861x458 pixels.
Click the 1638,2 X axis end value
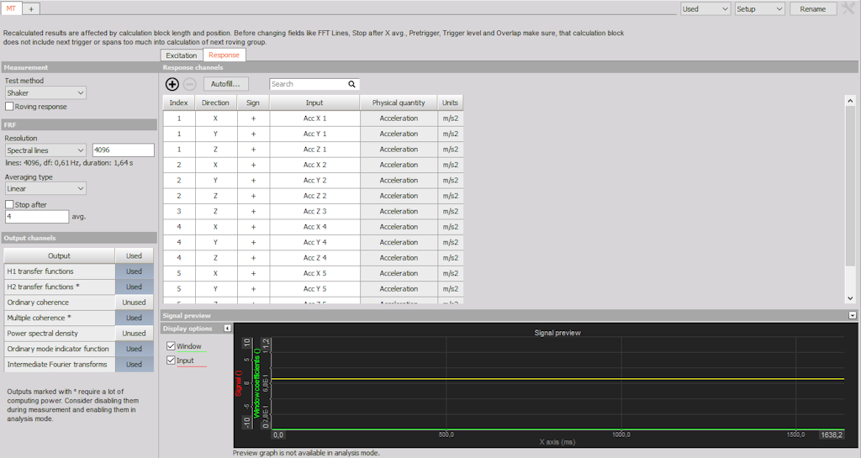click(832, 435)
